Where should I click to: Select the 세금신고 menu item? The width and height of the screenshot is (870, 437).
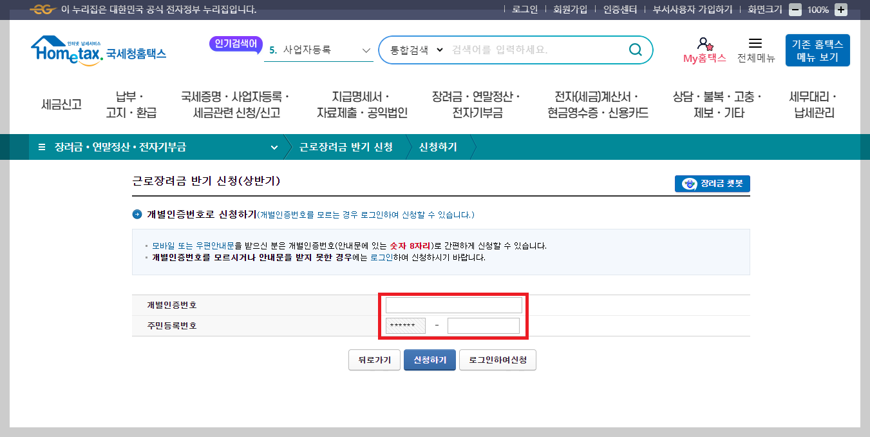(60, 104)
